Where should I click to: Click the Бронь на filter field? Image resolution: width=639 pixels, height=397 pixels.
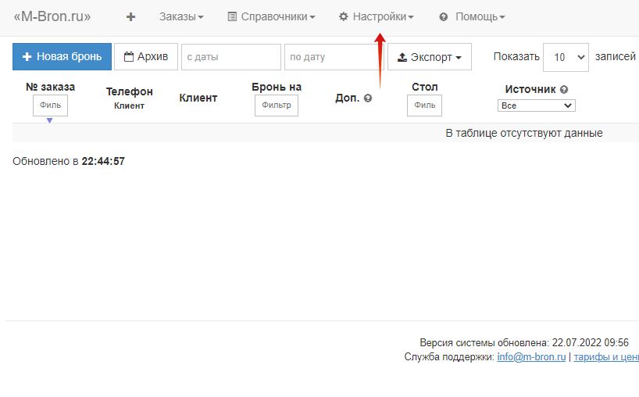277,106
